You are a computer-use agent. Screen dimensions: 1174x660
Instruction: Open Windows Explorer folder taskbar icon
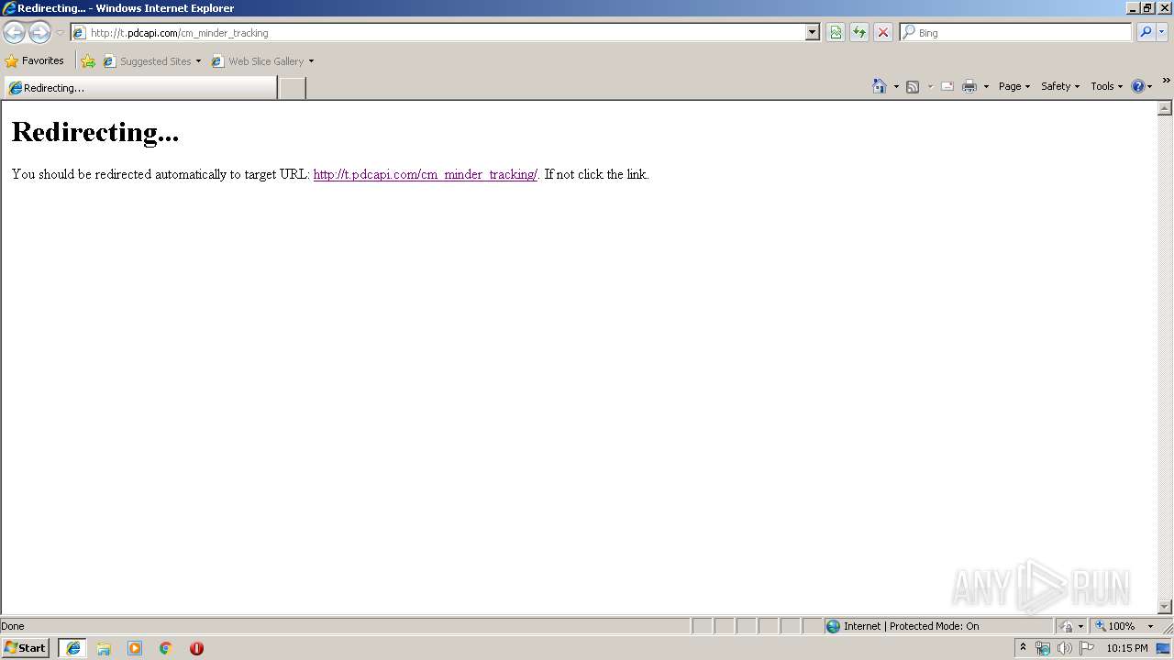(104, 648)
